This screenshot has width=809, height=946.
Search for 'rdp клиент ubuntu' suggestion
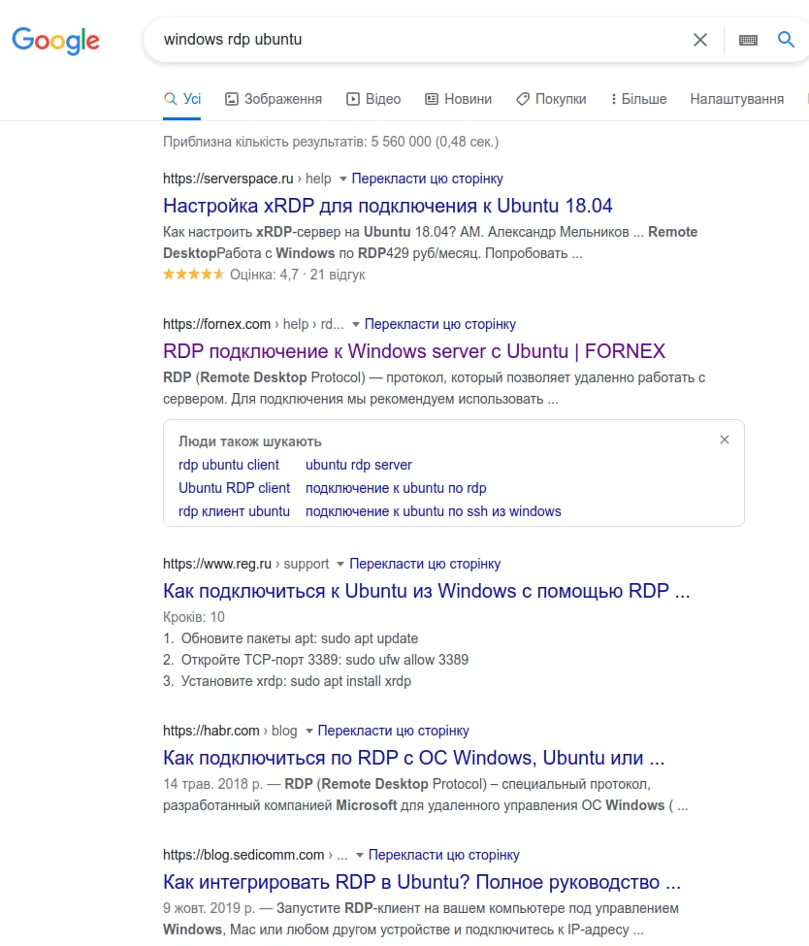click(x=234, y=511)
